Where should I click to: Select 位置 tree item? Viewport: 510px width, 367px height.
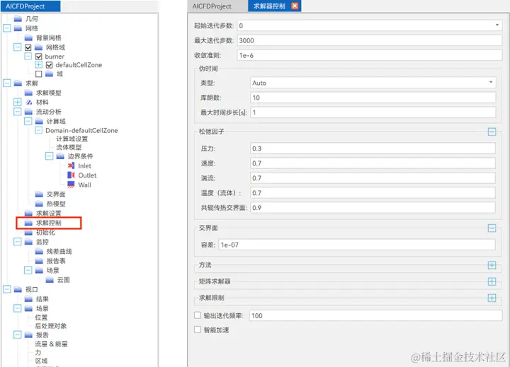tap(41, 318)
